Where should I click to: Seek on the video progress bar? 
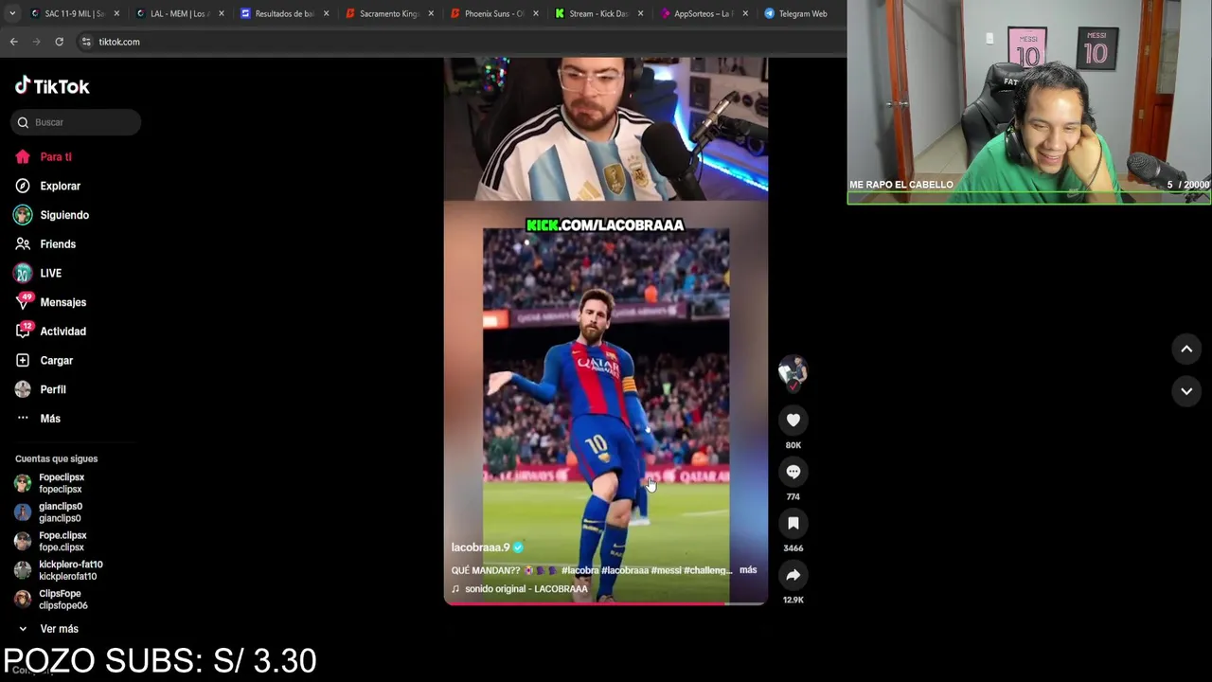coord(606,603)
